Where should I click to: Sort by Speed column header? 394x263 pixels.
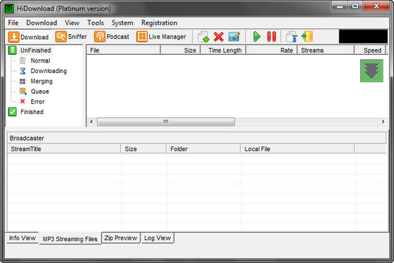point(370,50)
